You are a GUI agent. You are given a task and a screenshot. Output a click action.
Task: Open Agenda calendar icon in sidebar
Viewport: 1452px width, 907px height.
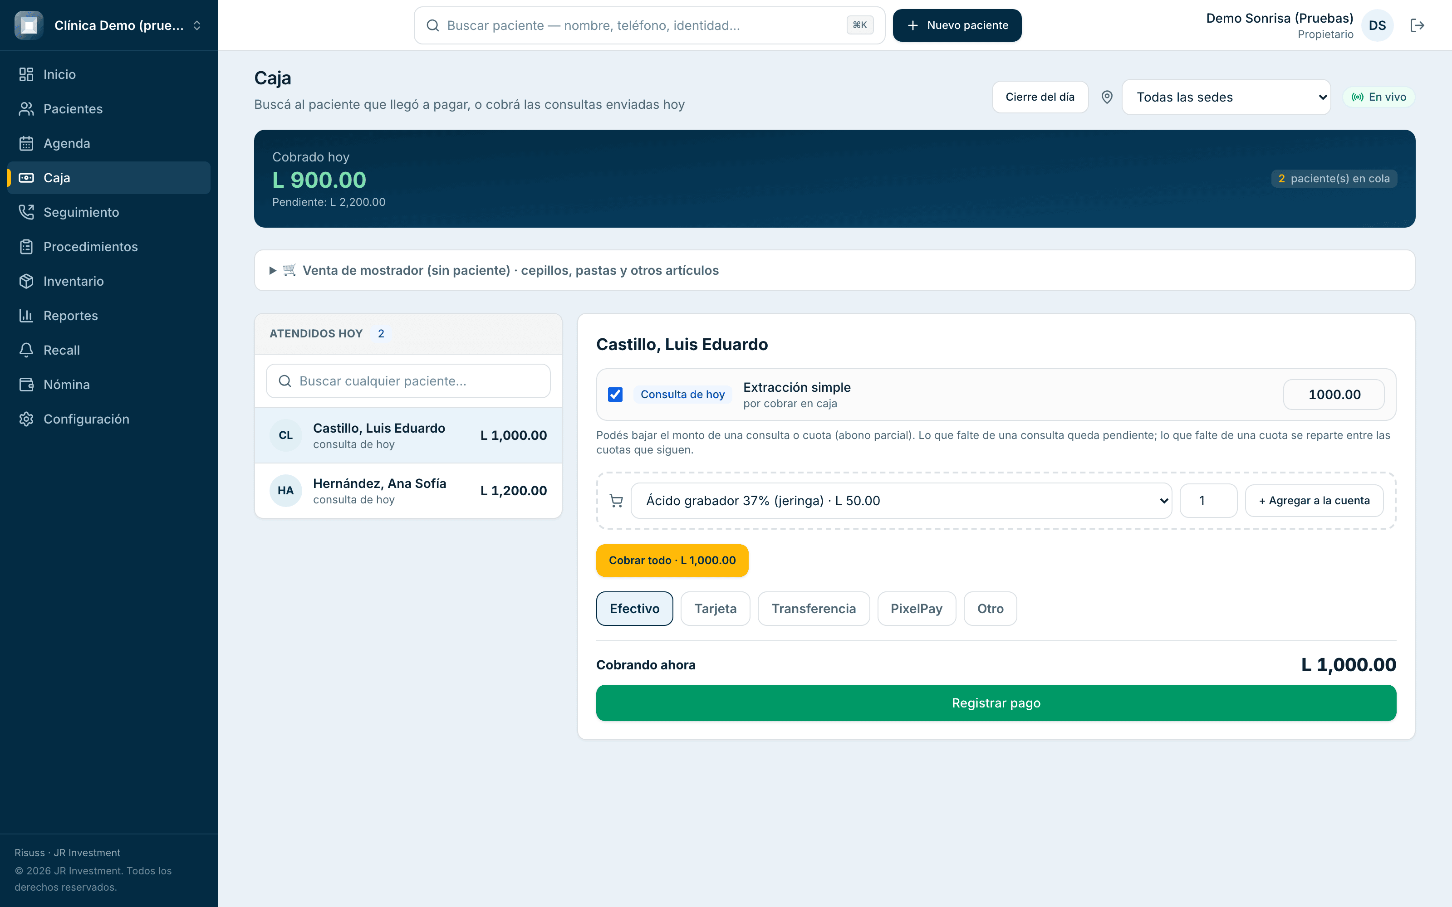coord(26,143)
